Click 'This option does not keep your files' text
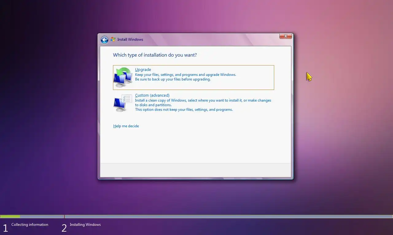This screenshot has height=235, width=393. (x=184, y=110)
